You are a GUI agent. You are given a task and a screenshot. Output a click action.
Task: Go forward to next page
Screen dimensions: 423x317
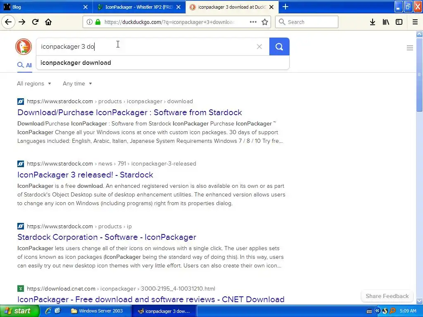(x=22, y=22)
